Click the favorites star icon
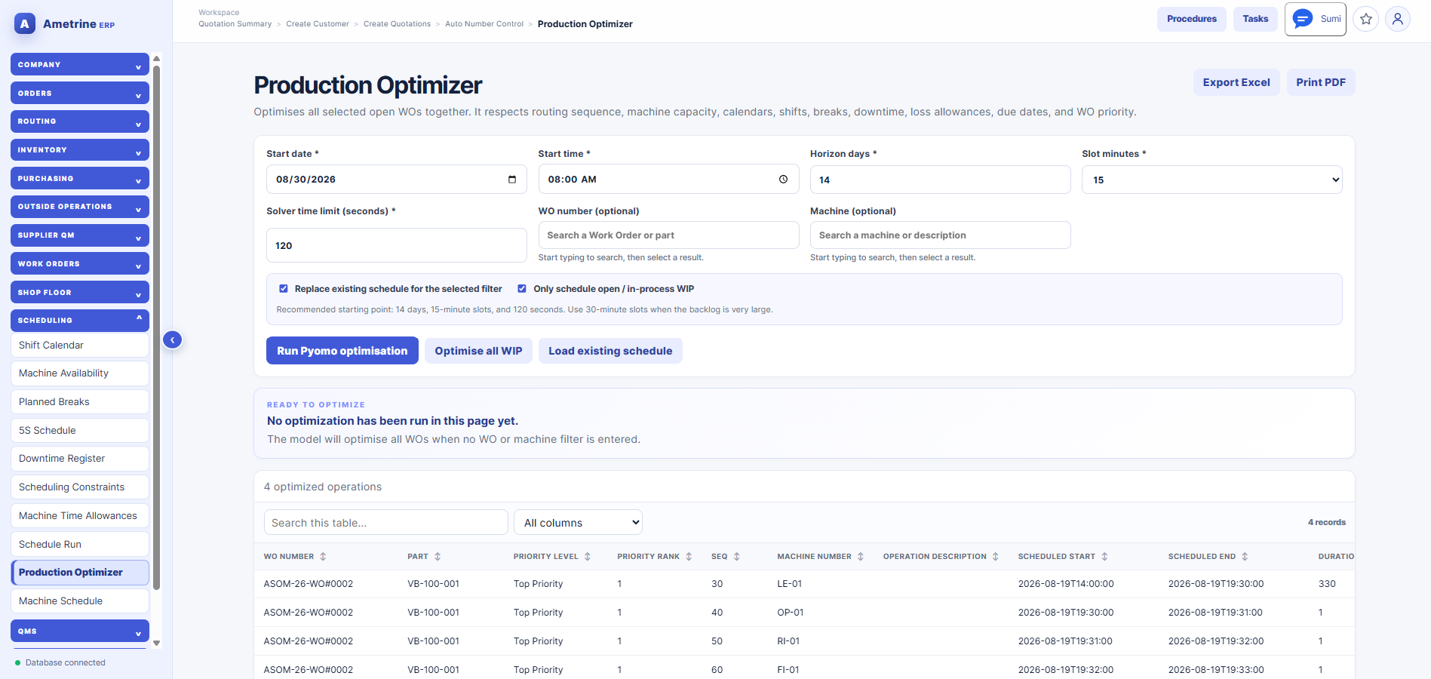Viewport: 1431px width, 679px height. [x=1366, y=19]
